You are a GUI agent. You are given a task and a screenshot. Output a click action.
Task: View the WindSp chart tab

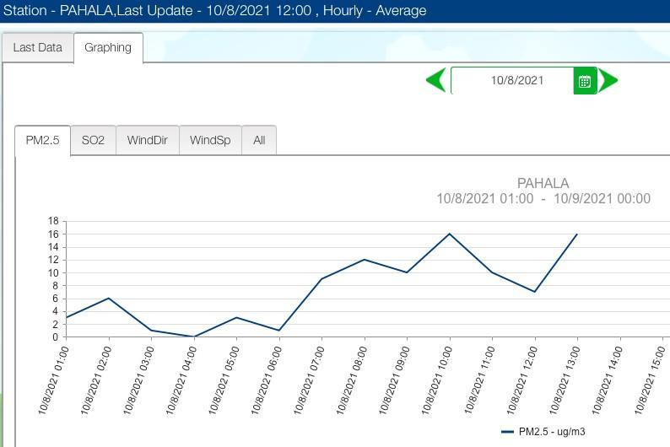point(210,141)
